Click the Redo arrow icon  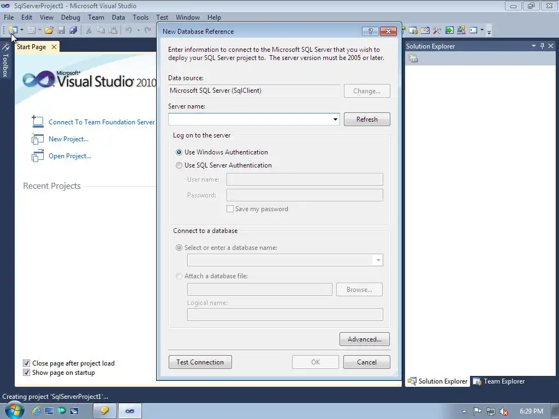[147, 31]
